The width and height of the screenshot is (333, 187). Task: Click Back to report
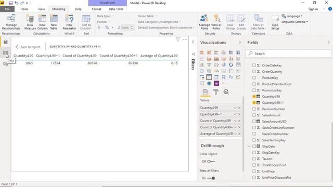click(x=28, y=47)
